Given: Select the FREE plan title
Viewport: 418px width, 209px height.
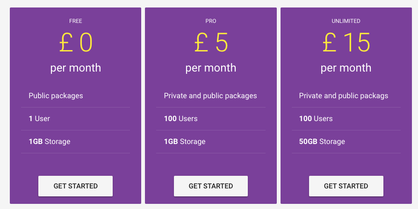Looking at the screenshot, I should 75,21.
